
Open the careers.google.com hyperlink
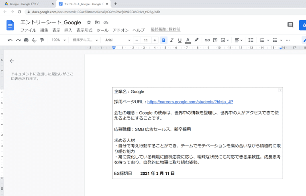(x=190, y=102)
